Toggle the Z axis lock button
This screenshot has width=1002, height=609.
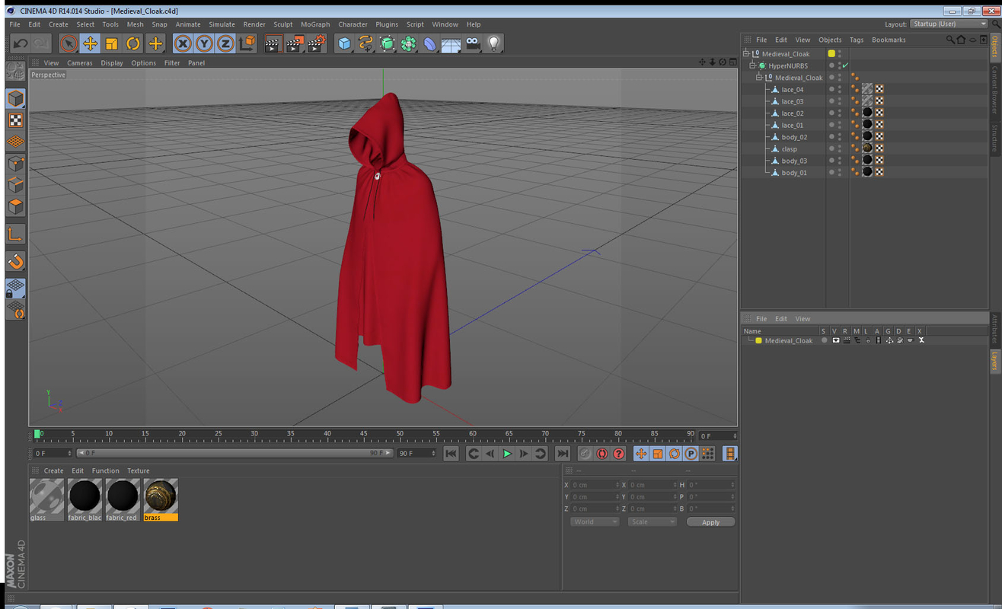coord(225,43)
